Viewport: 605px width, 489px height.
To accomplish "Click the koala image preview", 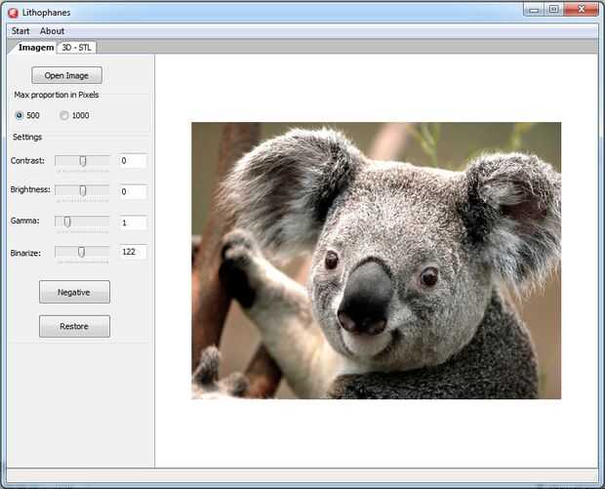I will tap(376, 260).
